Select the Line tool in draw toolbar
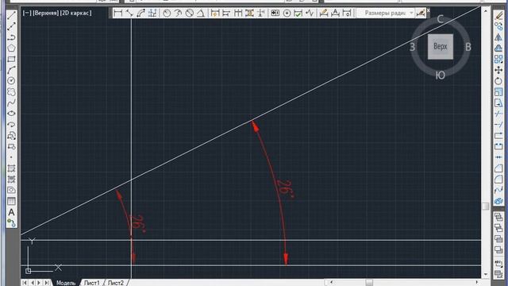Viewport: 508px width, 286px height. pos(11,15)
